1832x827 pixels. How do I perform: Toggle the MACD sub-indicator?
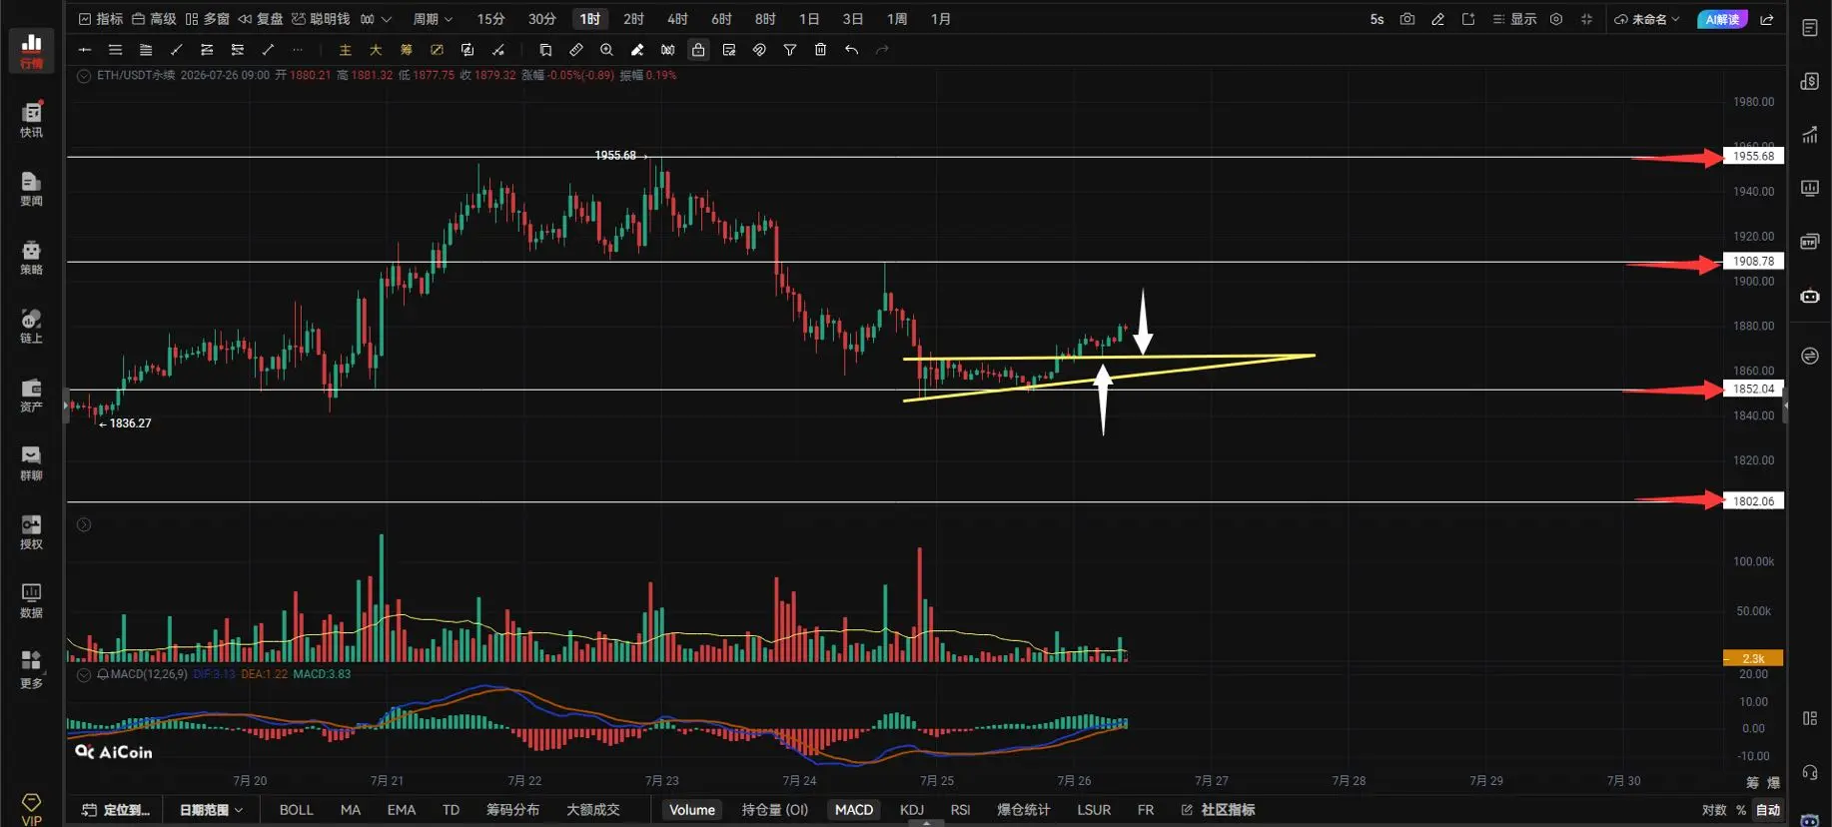854,810
